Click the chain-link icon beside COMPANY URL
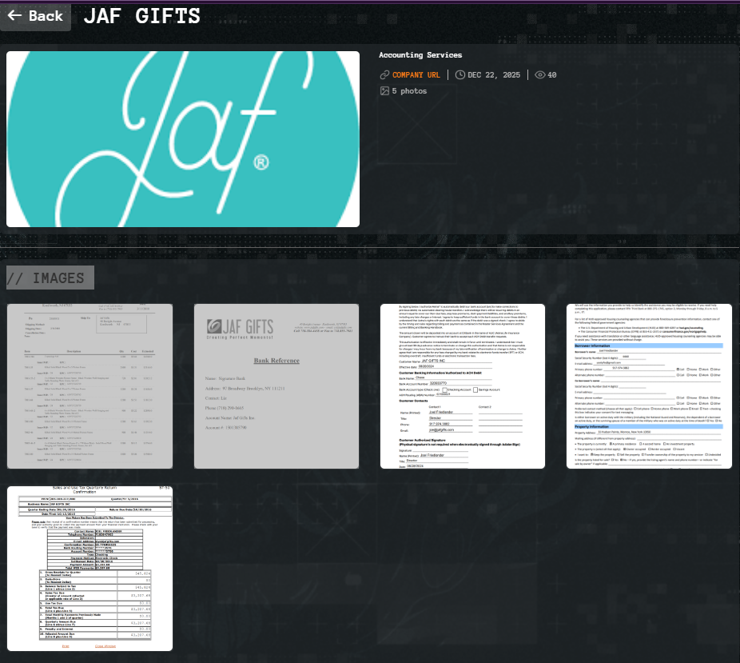This screenshot has height=663, width=740. [x=384, y=74]
